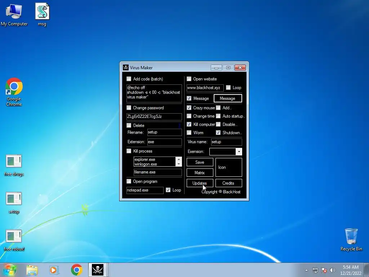Tick the Change time checkbox

click(189, 116)
